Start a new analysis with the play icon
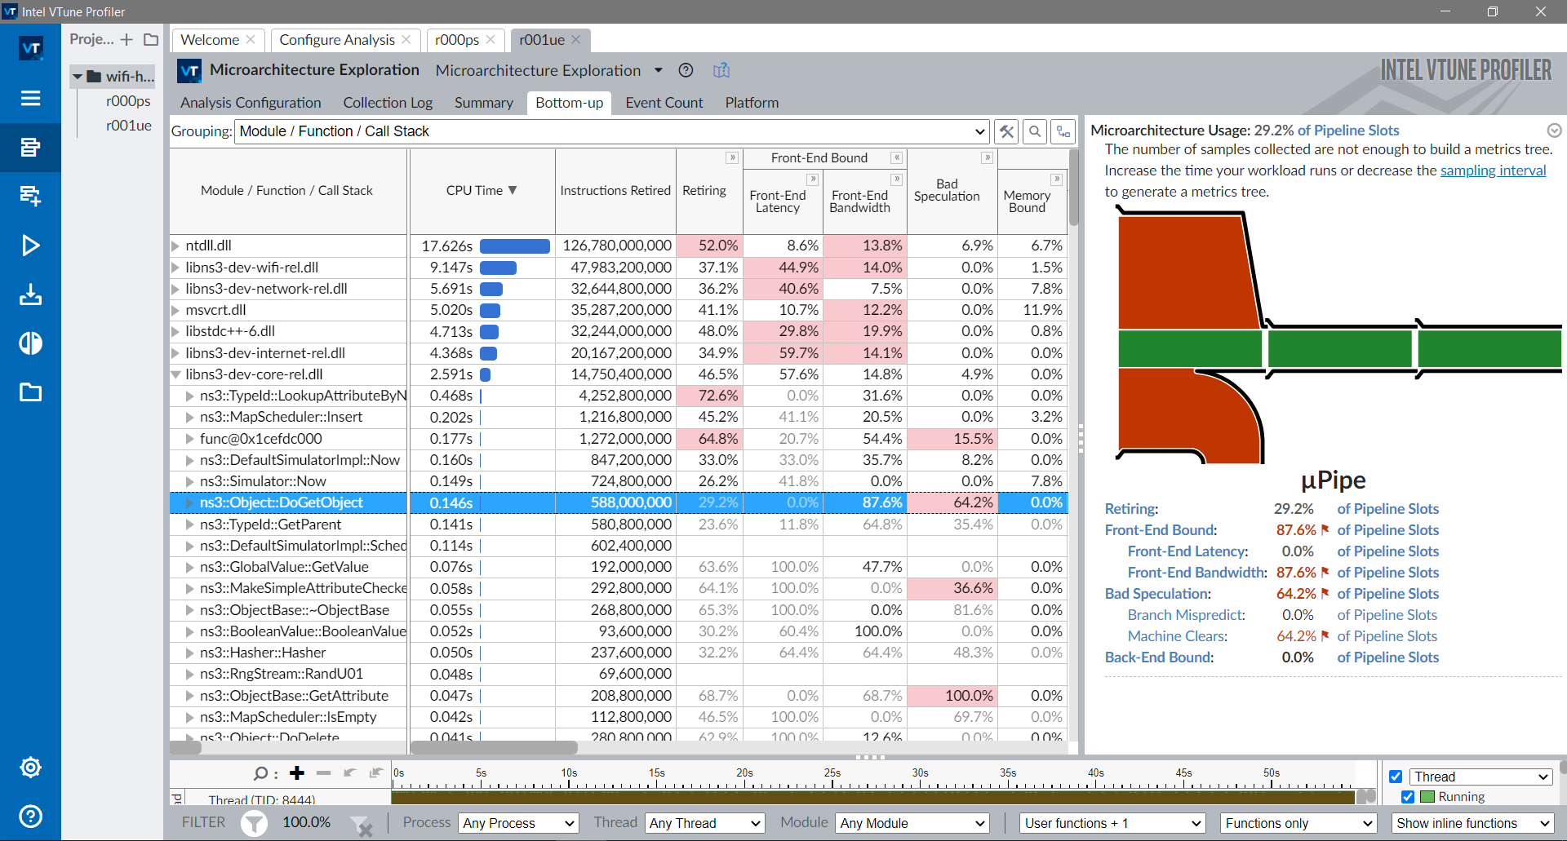The width and height of the screenshot is (1567, 841). (30, 245)
